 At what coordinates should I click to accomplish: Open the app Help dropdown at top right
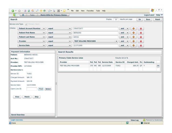coord(159,15)
